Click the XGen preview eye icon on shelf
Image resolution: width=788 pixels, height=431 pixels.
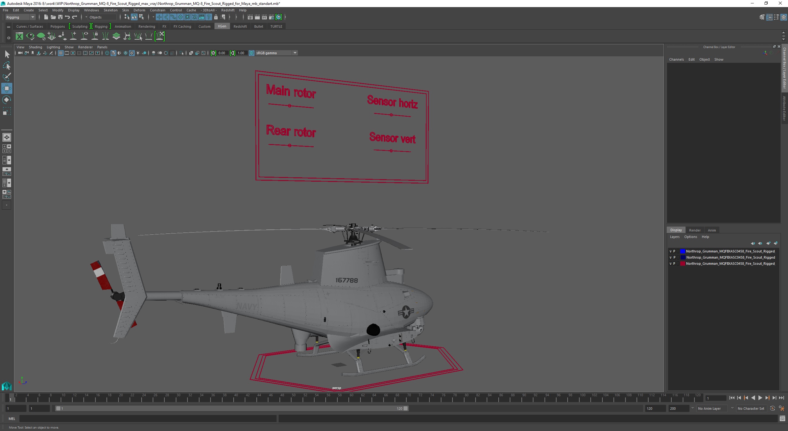click(30, 36)
